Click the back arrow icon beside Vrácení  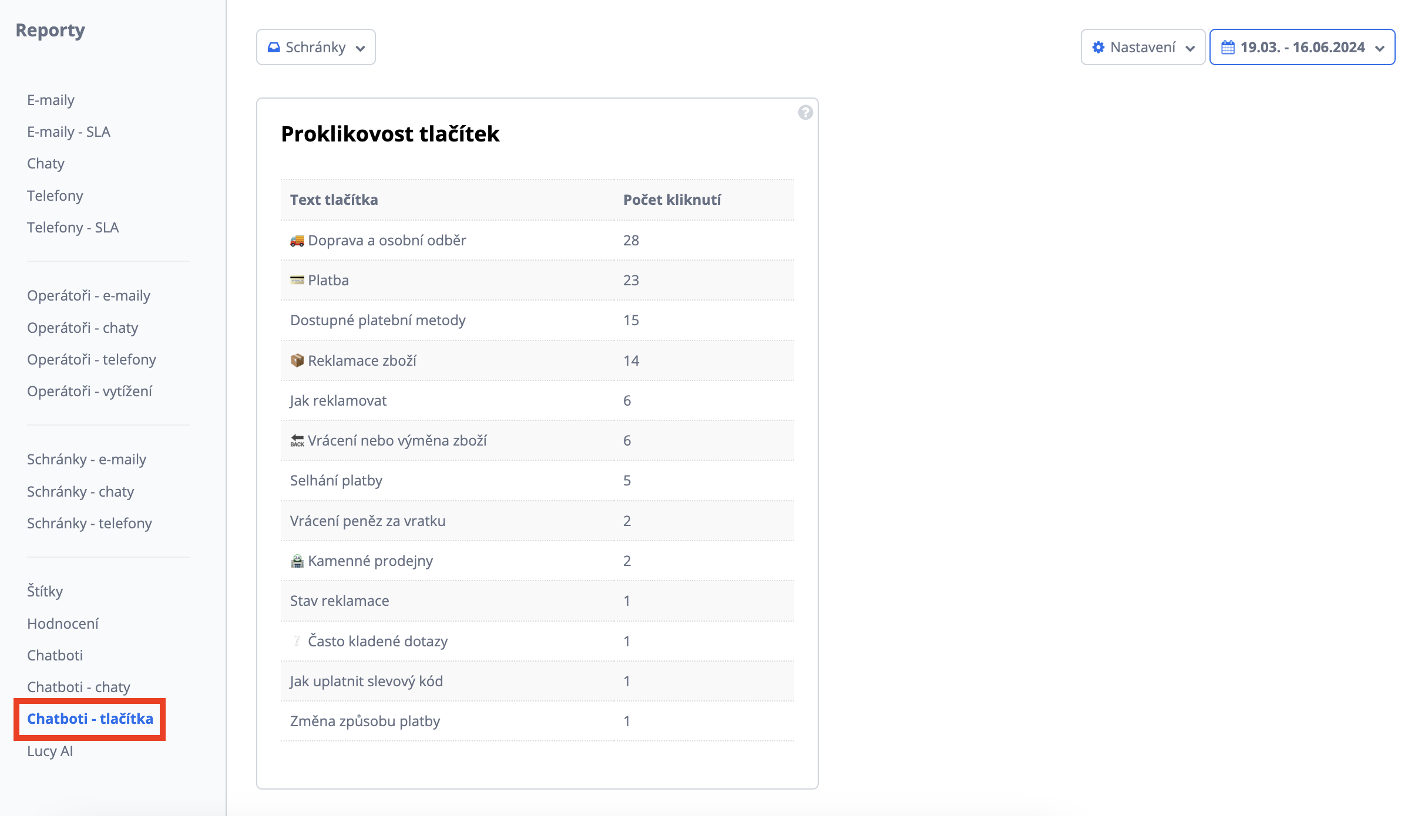click(x=297, y=441)
